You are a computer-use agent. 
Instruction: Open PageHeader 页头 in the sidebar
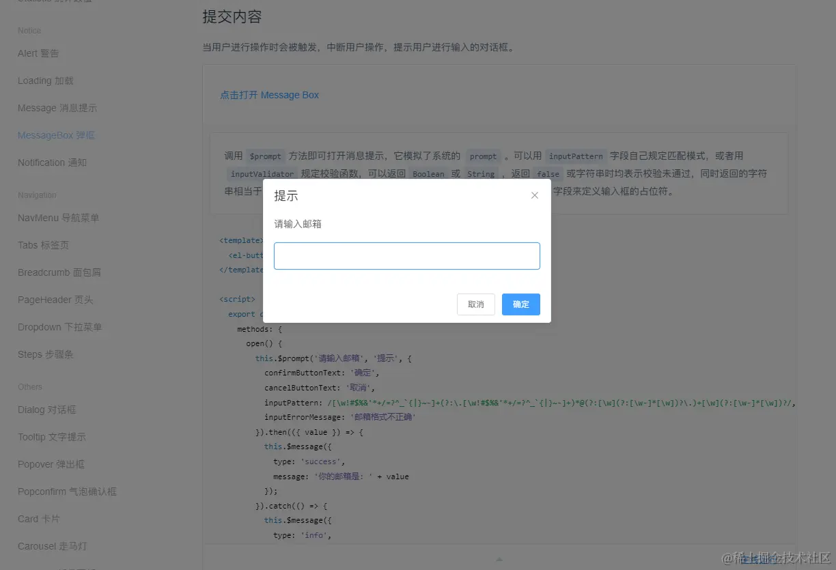pos(55,300)
